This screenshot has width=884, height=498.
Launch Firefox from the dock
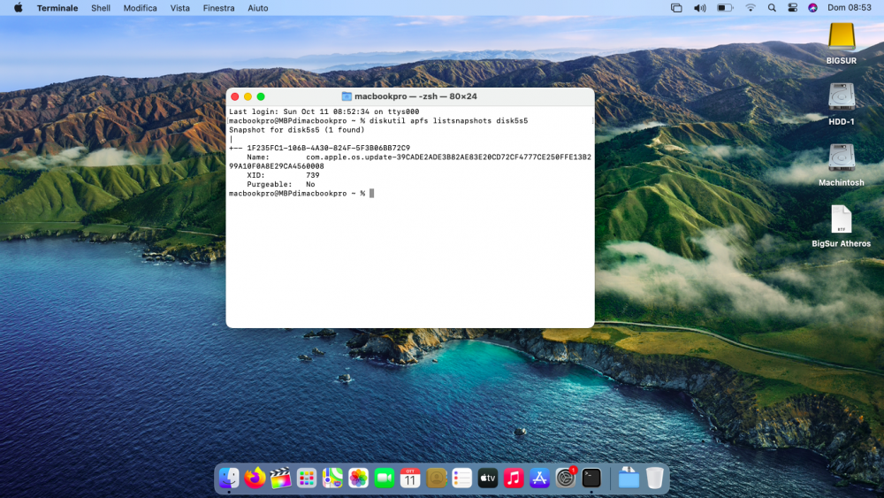pos(255,479)
